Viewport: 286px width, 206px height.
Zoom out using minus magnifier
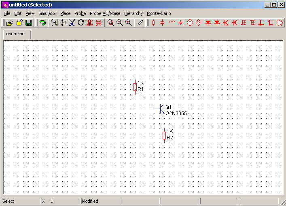click(x=120, y=23)
